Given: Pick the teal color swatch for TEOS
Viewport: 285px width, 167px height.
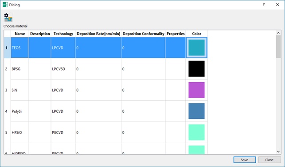Looking at the screenshot, I should [x=196, y=48].
